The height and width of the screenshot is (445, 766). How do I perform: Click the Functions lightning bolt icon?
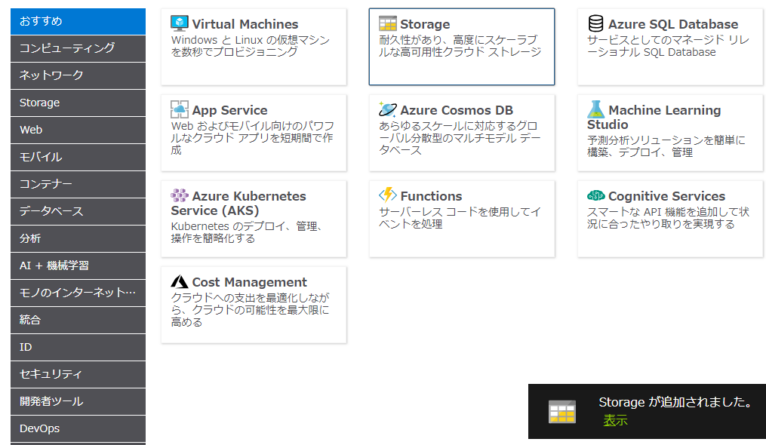(x=388, y=195)
